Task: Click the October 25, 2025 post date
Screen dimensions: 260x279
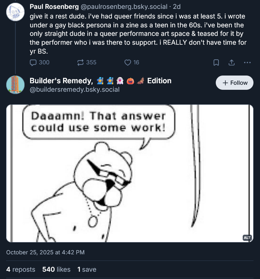Action: (45, 252)
